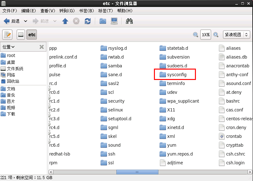Select the adjtime file icon
Image resolution: width=253 pixels, height=181 pixels.
tap(163, 163)
